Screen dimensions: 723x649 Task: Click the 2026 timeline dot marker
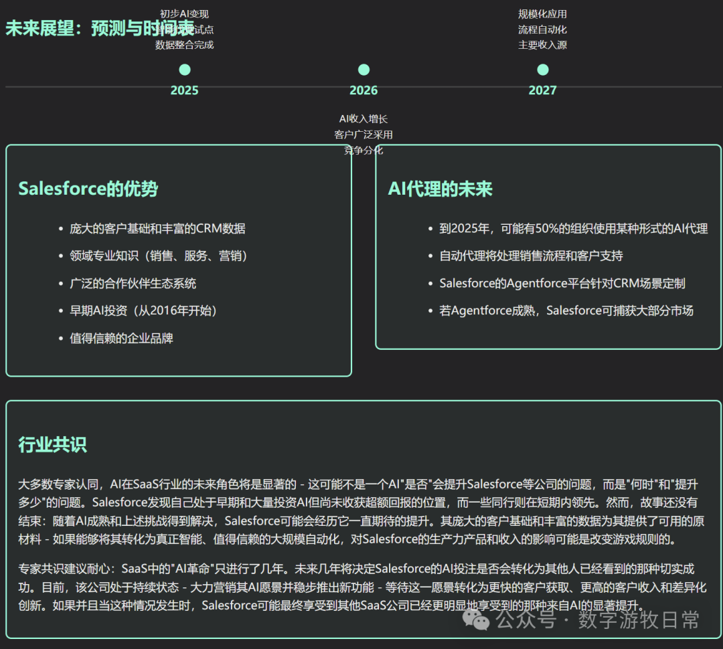pos(364,70)
